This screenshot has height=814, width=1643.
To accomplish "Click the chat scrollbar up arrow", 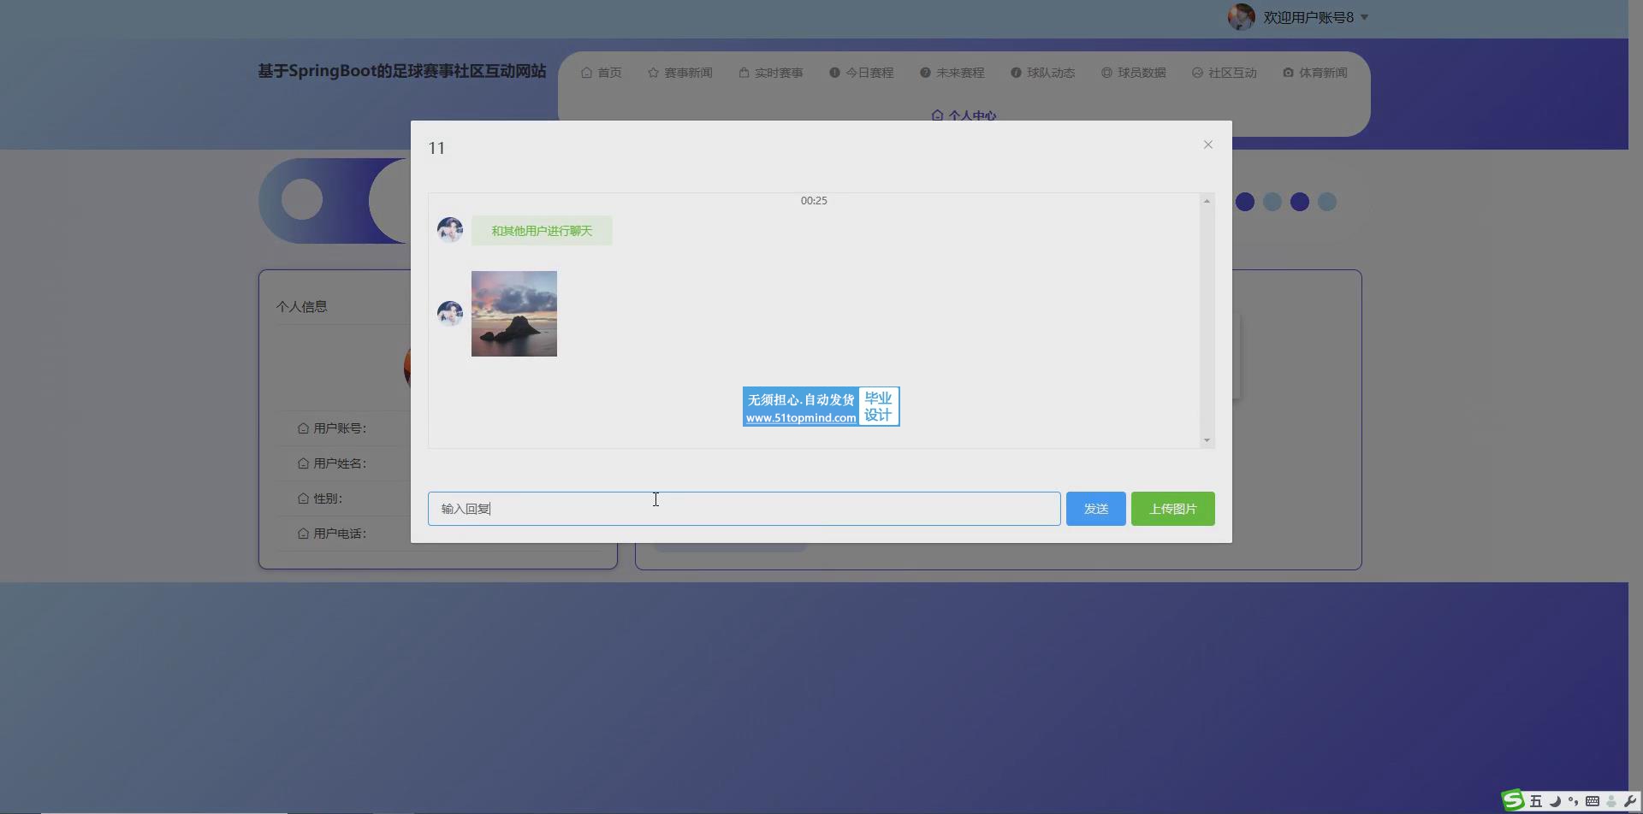I will [1207, 201].
